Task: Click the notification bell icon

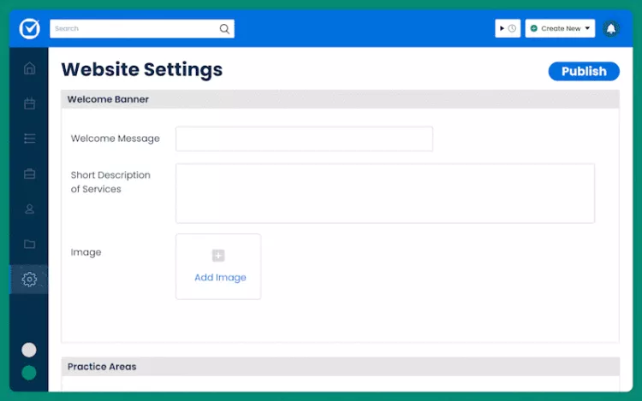Action: [x=610, y=28]
